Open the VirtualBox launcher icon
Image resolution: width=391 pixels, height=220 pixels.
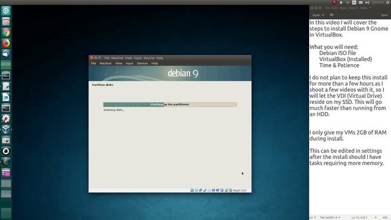pyautogui.click(x=5, y=129)
